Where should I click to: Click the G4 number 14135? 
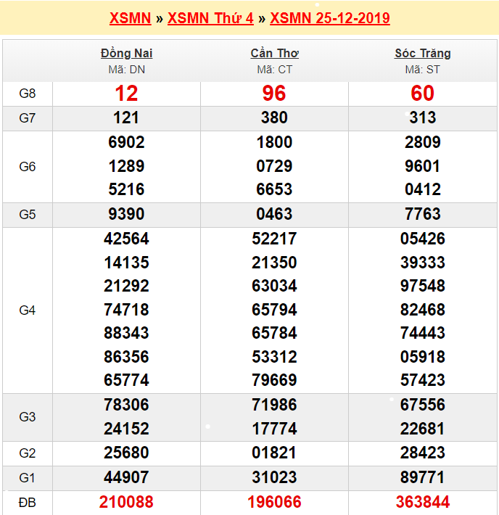126,263
